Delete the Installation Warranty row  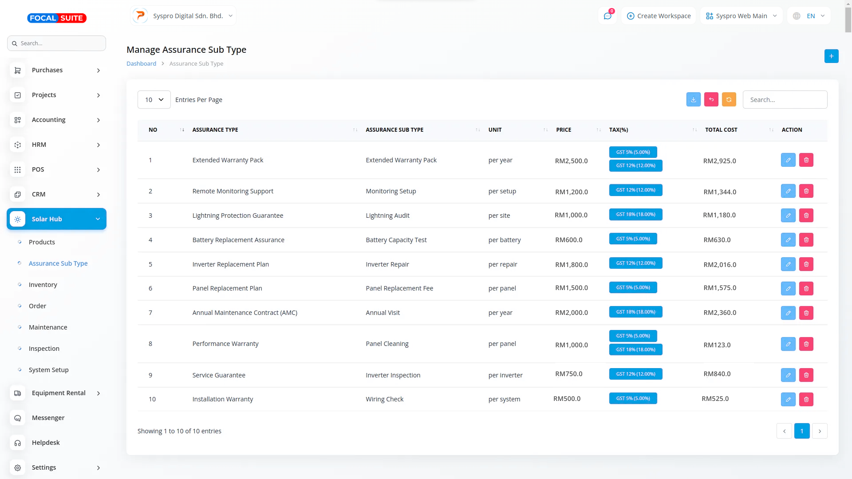click(806, 399)
